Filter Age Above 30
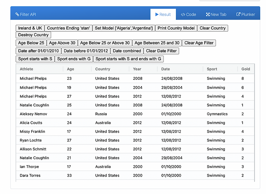This screenshot has width=266, height=194. [x=62, y=43]
